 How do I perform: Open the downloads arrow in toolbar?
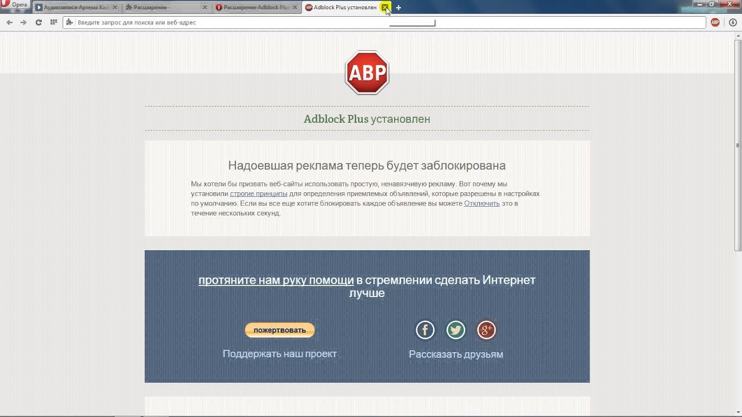click(733, 23)
